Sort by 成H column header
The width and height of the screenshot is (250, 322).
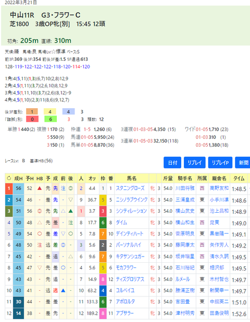18,178
